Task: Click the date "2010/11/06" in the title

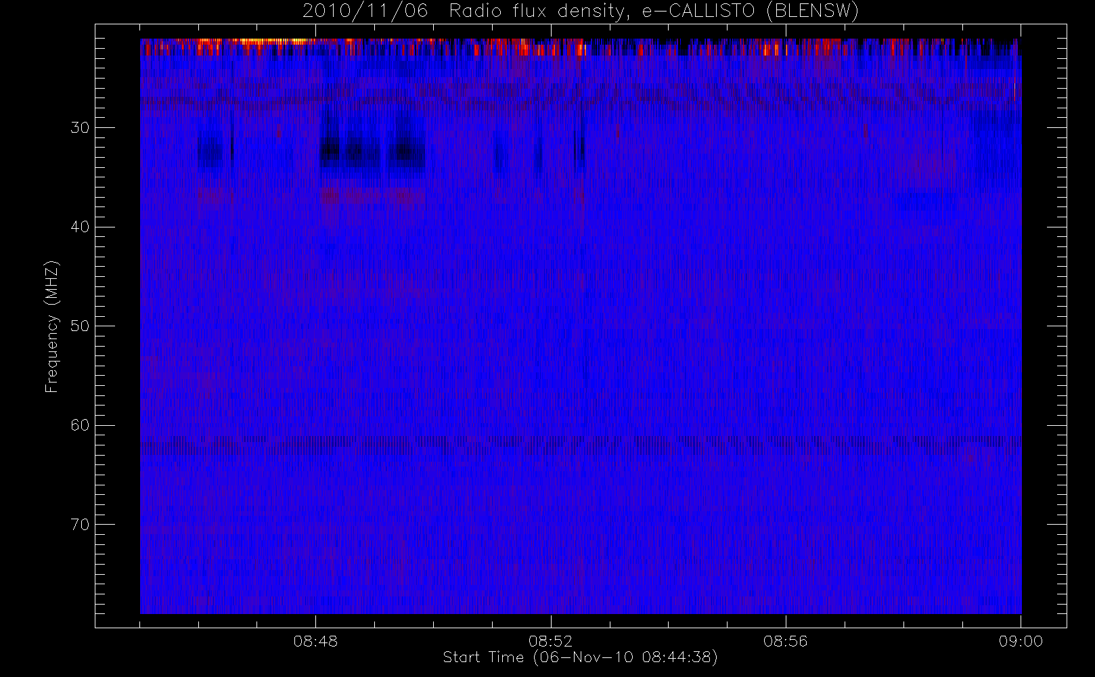Action: click(x=365, y=11)
